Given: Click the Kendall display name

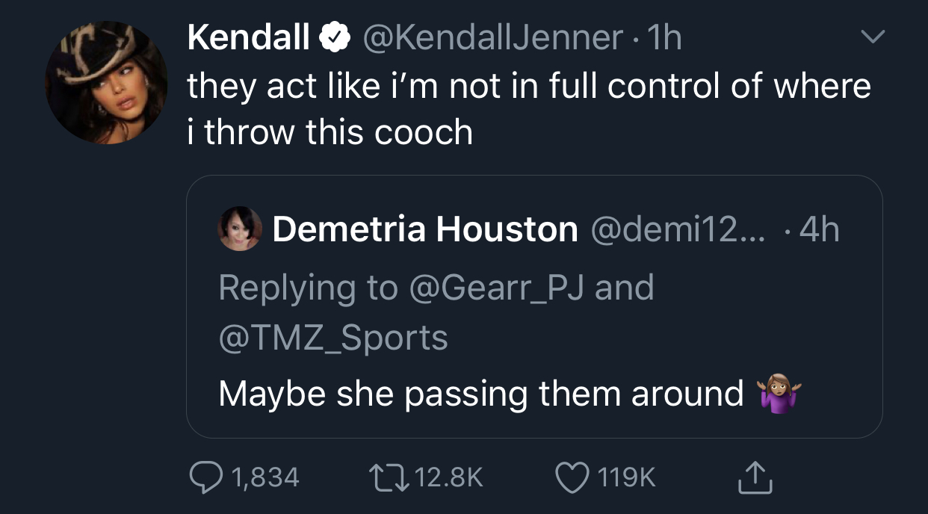Looking at the screenshot, I should click(x=248, y=37).
